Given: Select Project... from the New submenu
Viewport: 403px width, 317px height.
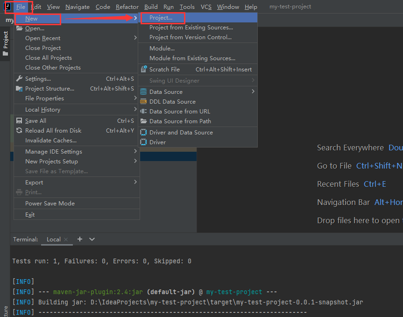Looking at the screenshot, I should (162, 17).
